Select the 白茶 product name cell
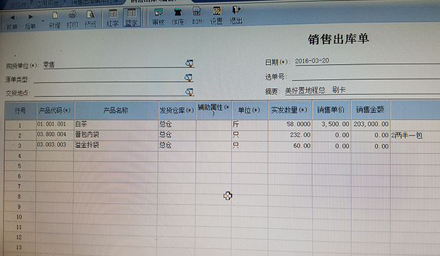 click(x=116, y=124)
